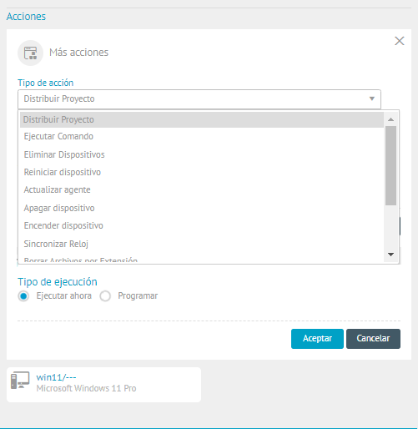Click the win11 computer device icon
This screenshot has height=429, width=418.
[x=20, y=380]
